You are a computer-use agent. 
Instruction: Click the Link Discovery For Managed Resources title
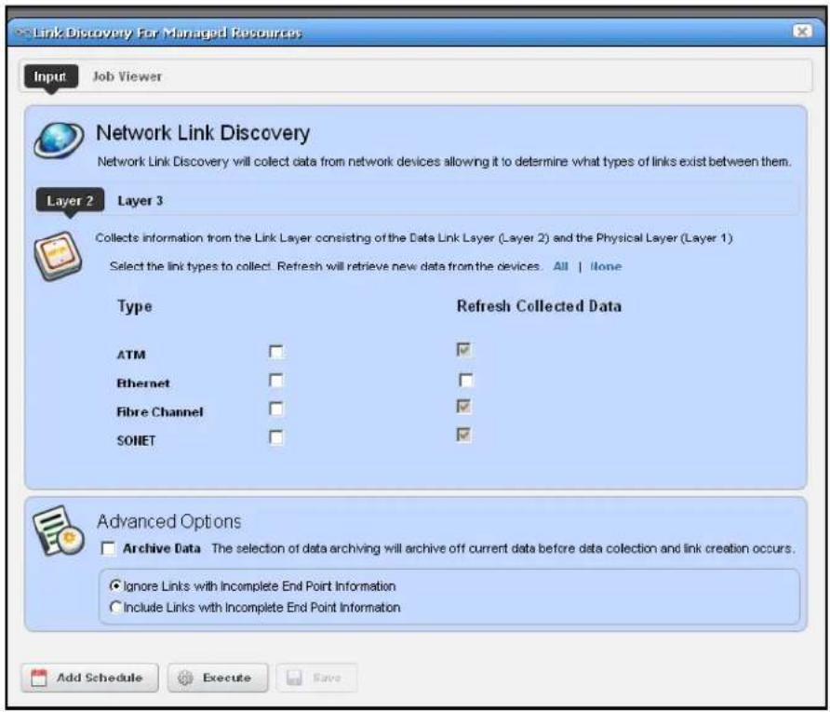click(167, 33)
